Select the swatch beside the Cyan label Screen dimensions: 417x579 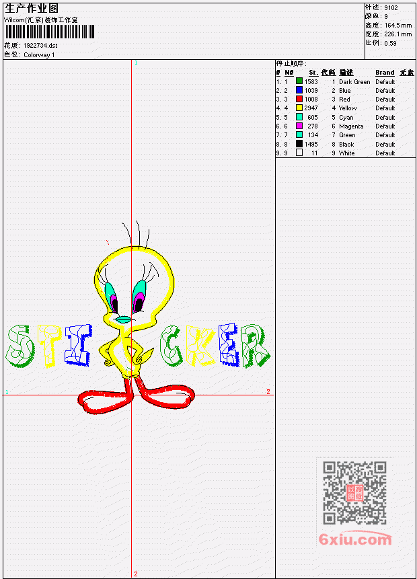(299, 117)
